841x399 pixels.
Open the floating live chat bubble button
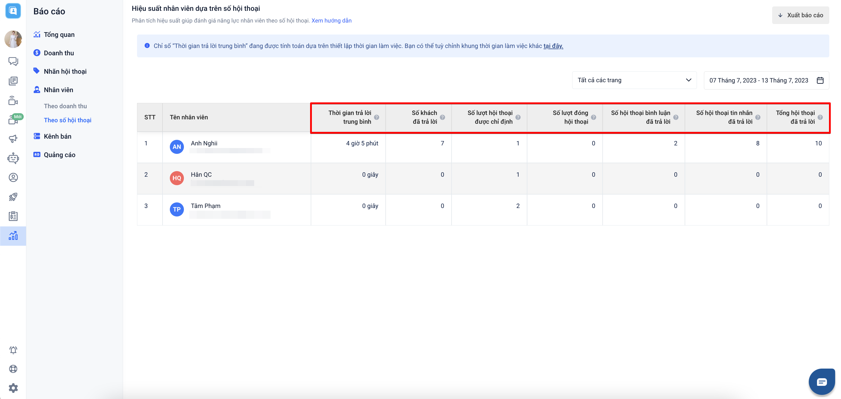821,381
